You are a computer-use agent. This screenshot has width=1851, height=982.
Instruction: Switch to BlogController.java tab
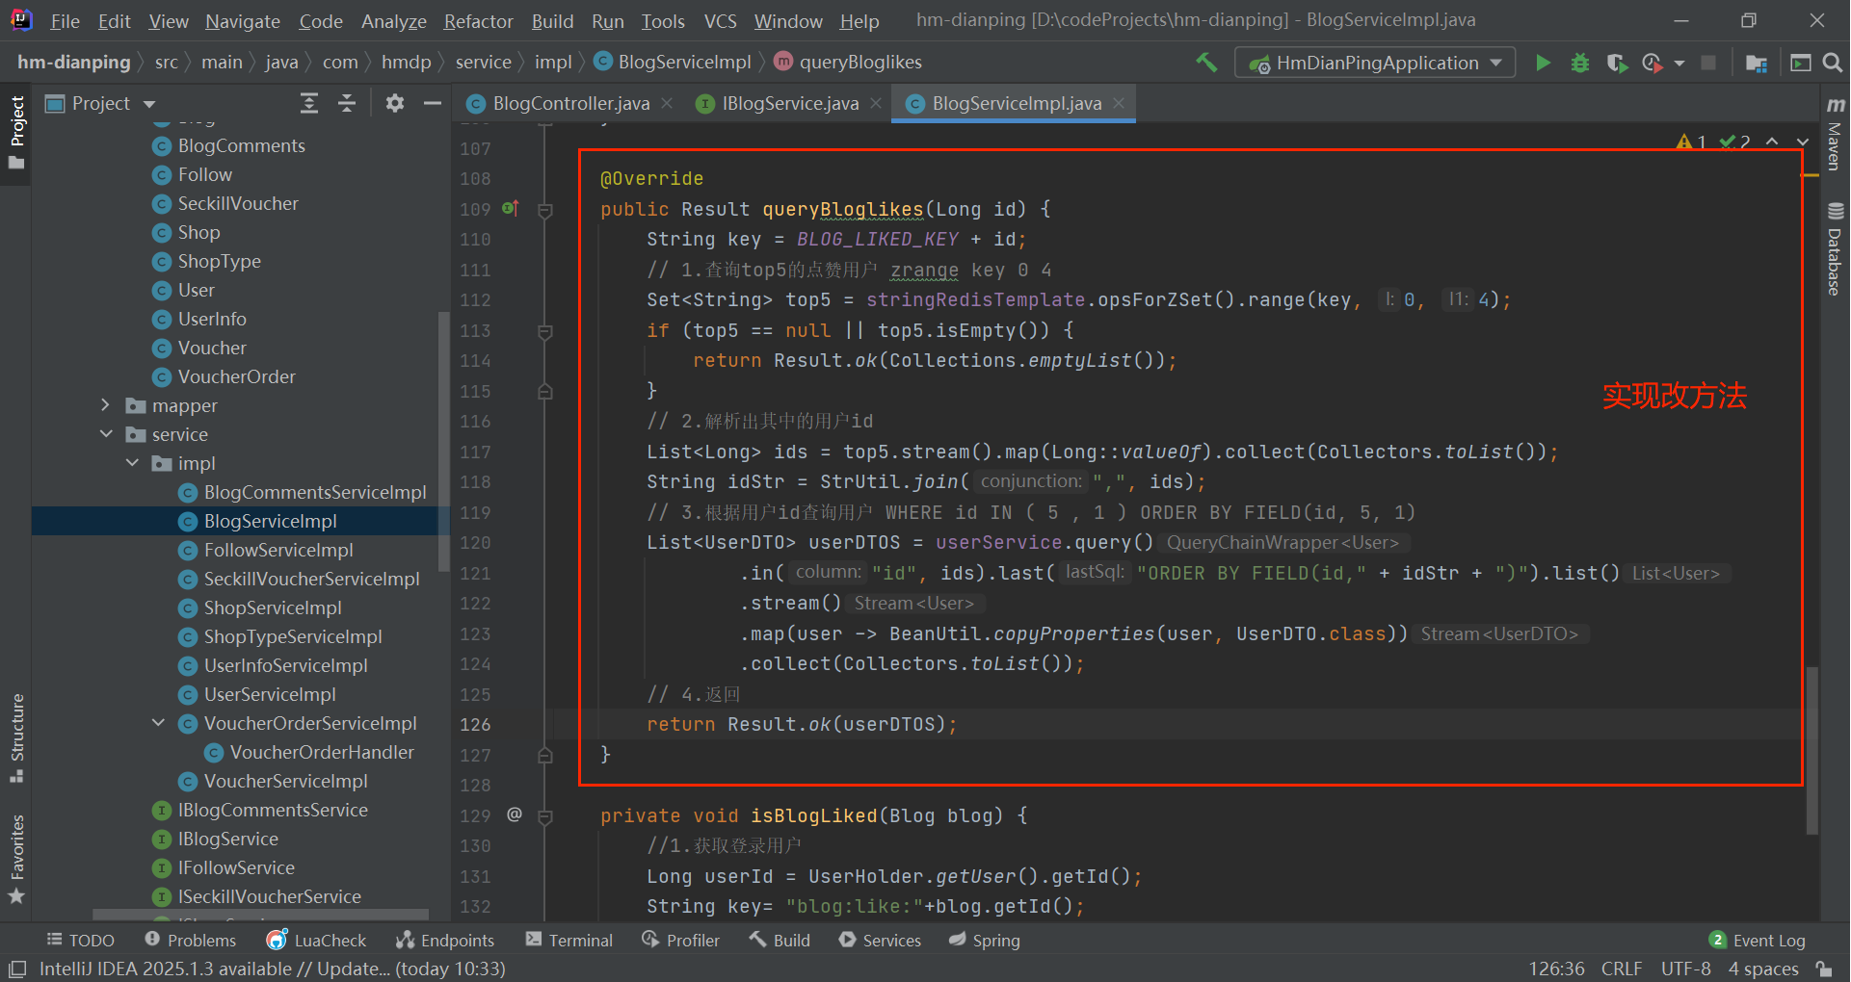click(570, 103)
